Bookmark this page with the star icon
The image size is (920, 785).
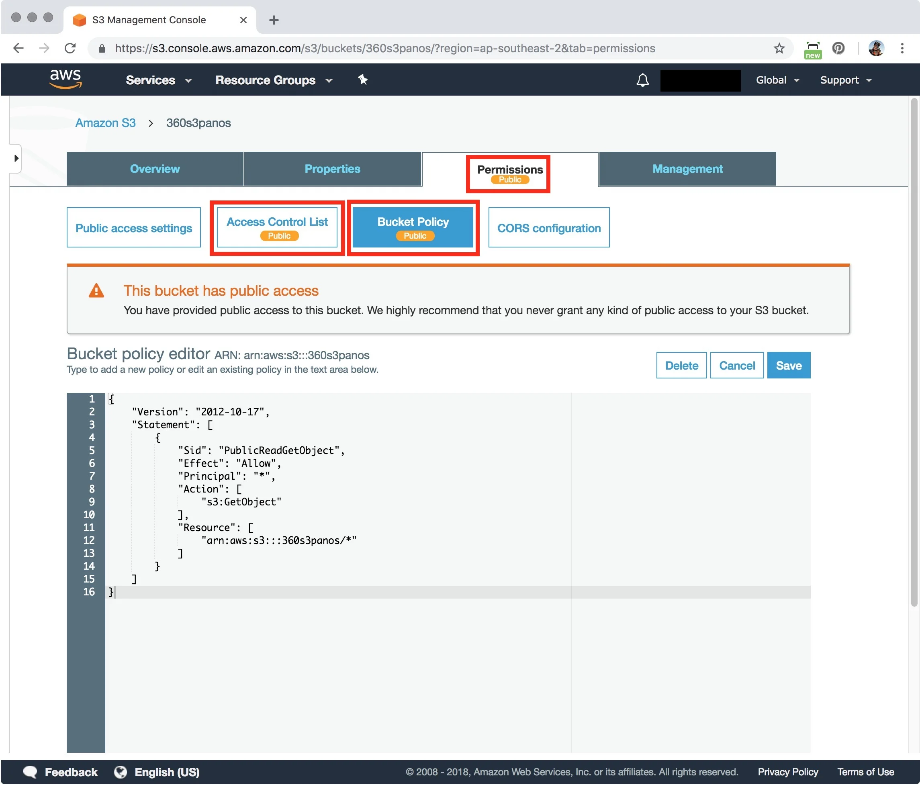(779, 48)
